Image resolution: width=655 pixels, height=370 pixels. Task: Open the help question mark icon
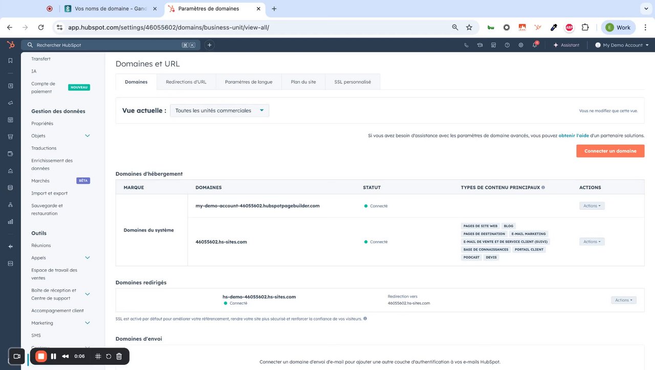click(x=507, y=45)
